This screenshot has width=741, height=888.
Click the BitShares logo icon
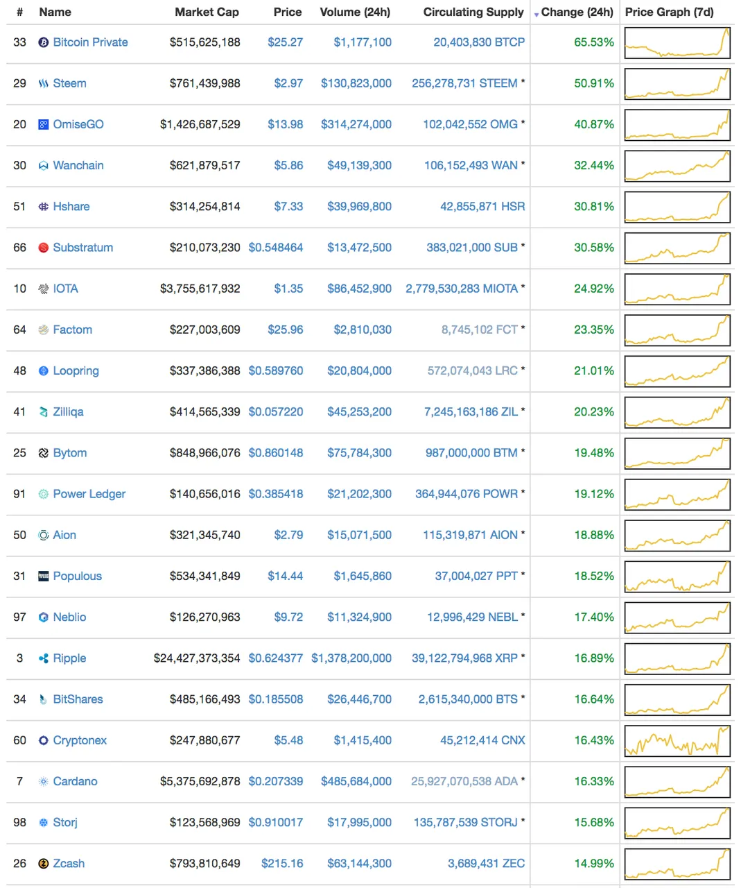(x=44, y=699)
